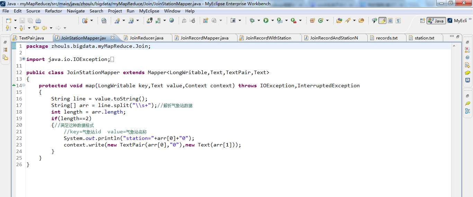
Task: Switch to the records.txt tab
Action: click(x=387, y=38)
